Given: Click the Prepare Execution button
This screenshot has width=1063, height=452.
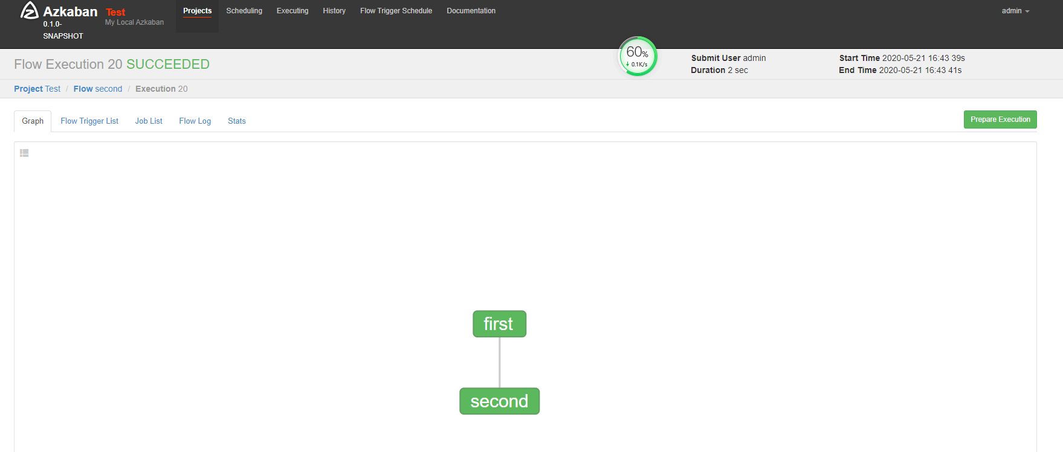Looking at the screenshot, I should point(1000,119).
